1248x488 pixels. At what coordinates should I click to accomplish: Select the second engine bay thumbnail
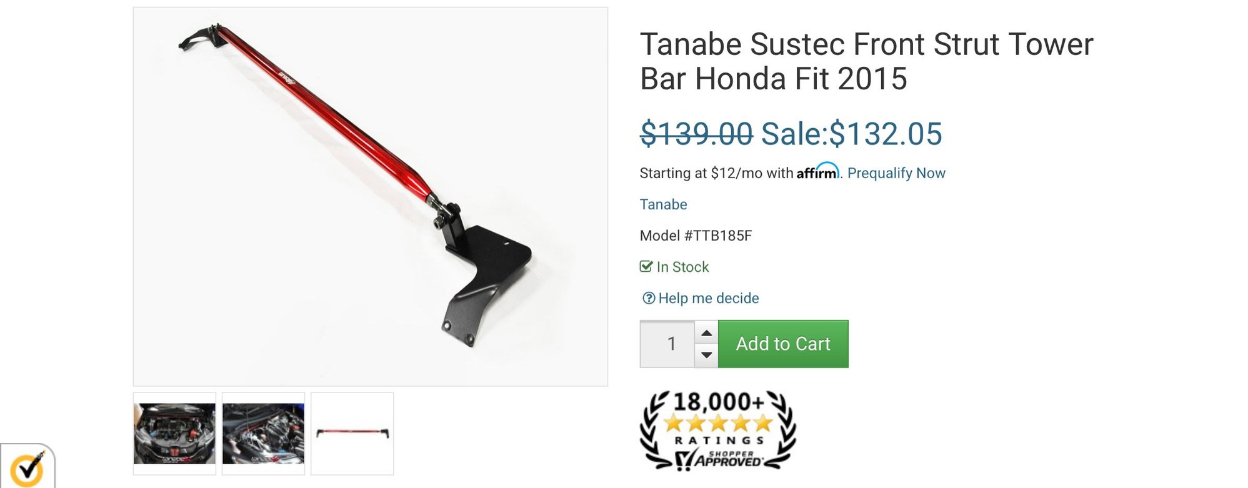263,434
